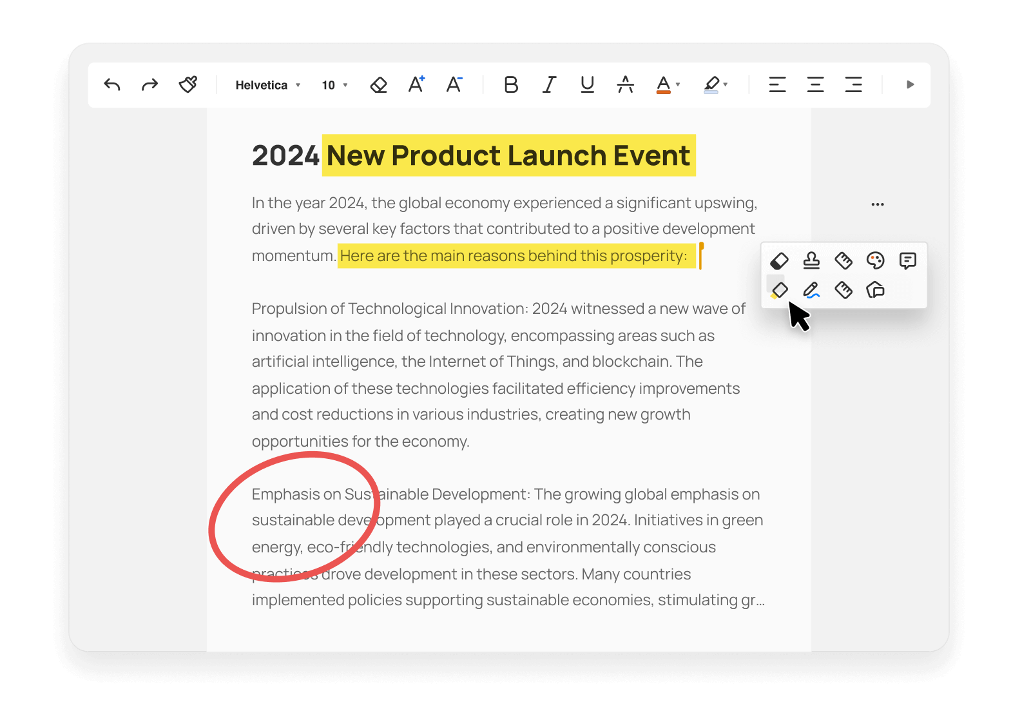Select the shape with comment bubble tool

coord(875,290)
